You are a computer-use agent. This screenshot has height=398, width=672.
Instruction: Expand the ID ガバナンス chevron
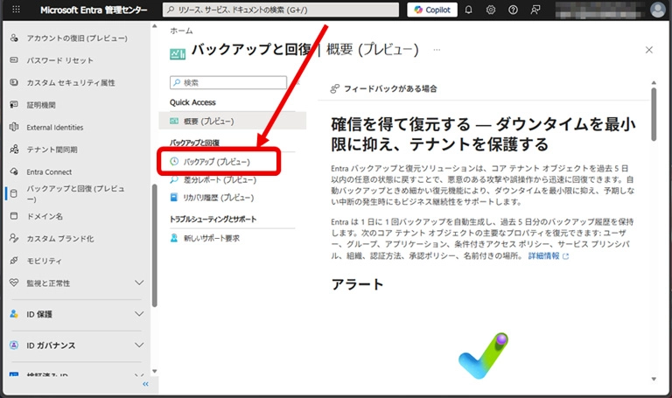point(139,346)
